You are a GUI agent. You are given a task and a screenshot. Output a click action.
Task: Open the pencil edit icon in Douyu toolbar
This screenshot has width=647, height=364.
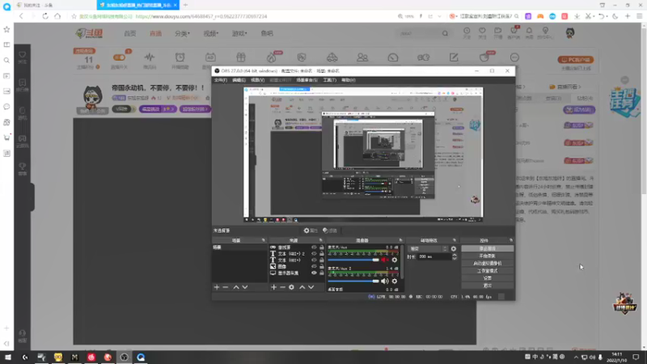(454, 57)
